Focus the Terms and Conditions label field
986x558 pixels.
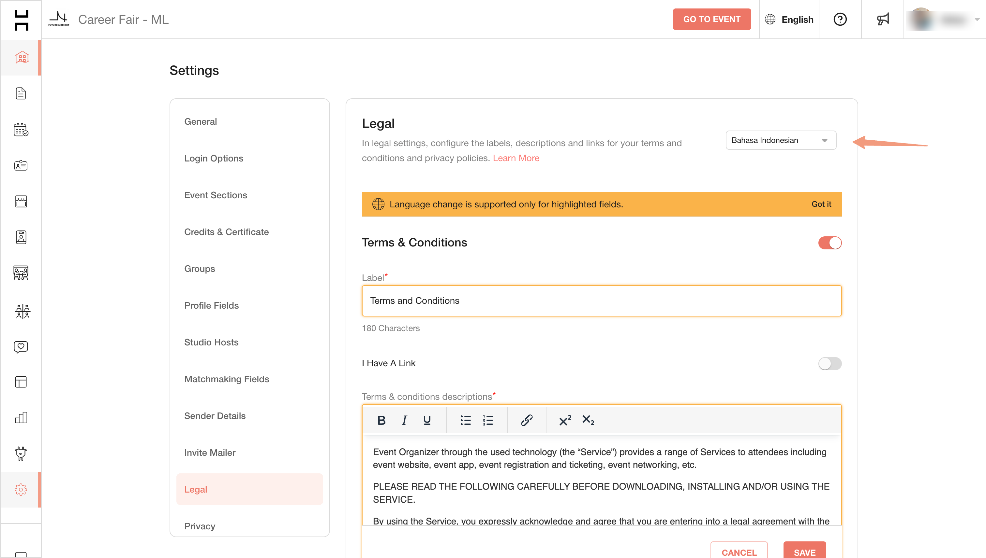[x=602, y=301]
